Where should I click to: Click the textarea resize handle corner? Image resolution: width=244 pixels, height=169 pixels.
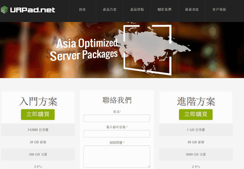click(149, 166)
